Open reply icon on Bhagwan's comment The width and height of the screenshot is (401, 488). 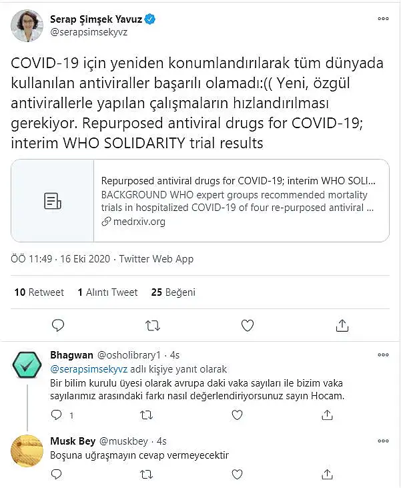(x=56, y=415)
